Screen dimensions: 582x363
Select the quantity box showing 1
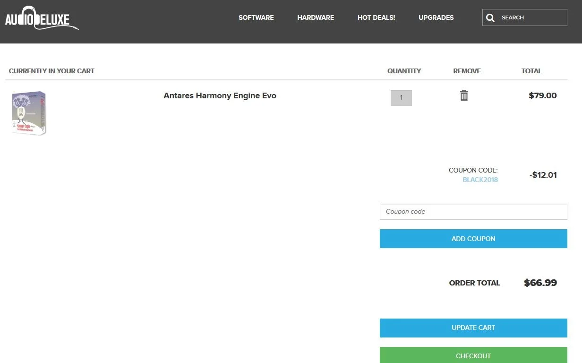tap(401, 98)
